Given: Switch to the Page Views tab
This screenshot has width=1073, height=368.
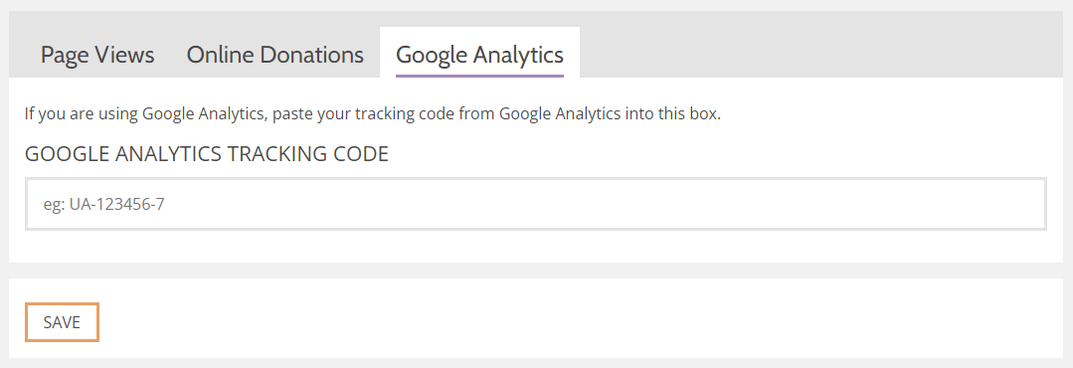Looking at the screenshot, I should coord(97,55).
